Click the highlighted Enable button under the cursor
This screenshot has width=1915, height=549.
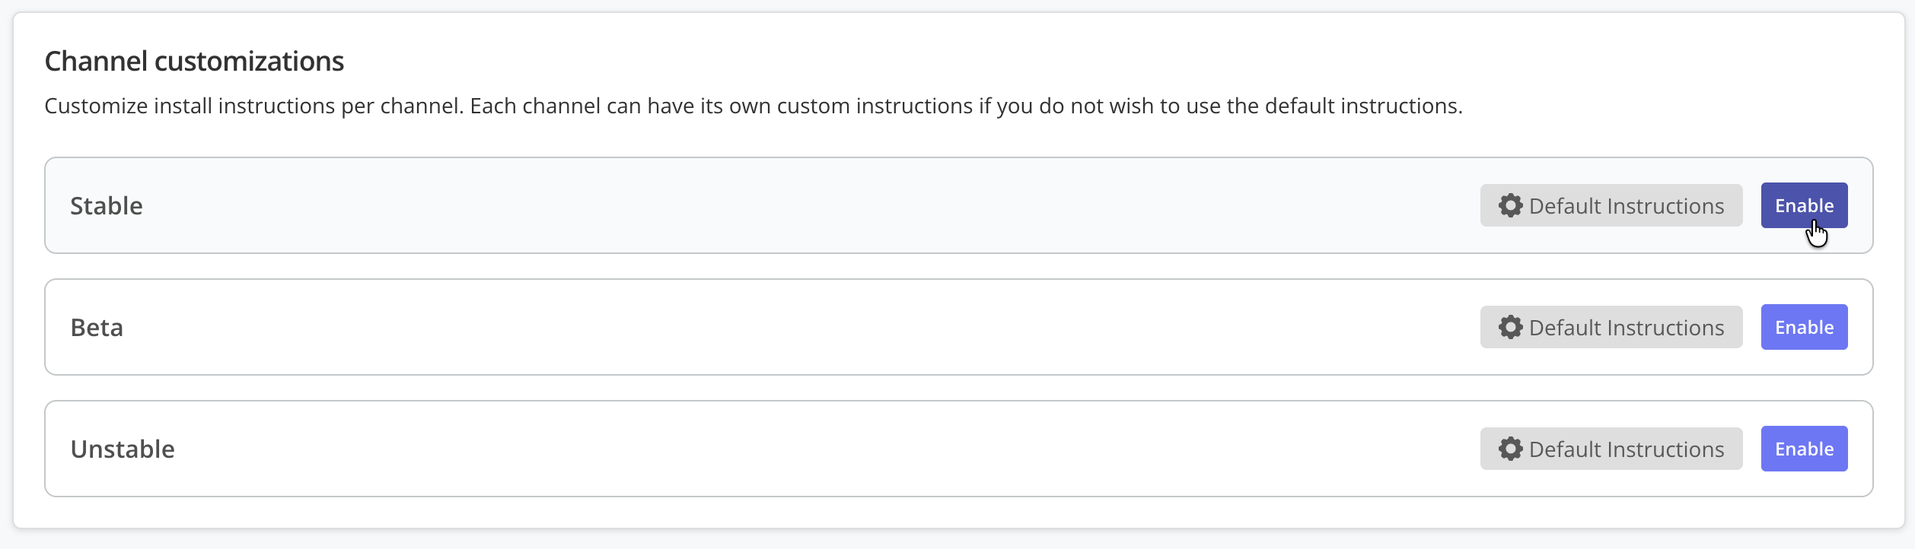pos(1804,205)
